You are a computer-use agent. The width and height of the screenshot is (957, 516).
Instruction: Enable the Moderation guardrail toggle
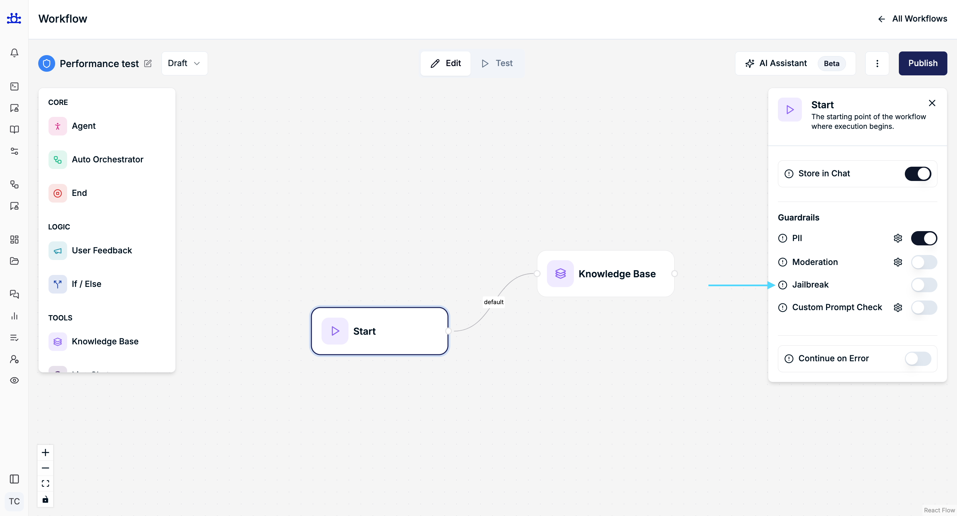click(923, 262)
